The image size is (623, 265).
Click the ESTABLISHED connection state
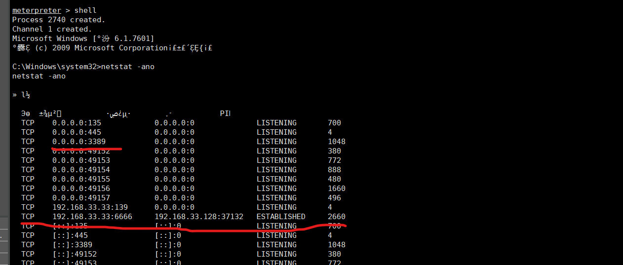(x=281, y=217)
